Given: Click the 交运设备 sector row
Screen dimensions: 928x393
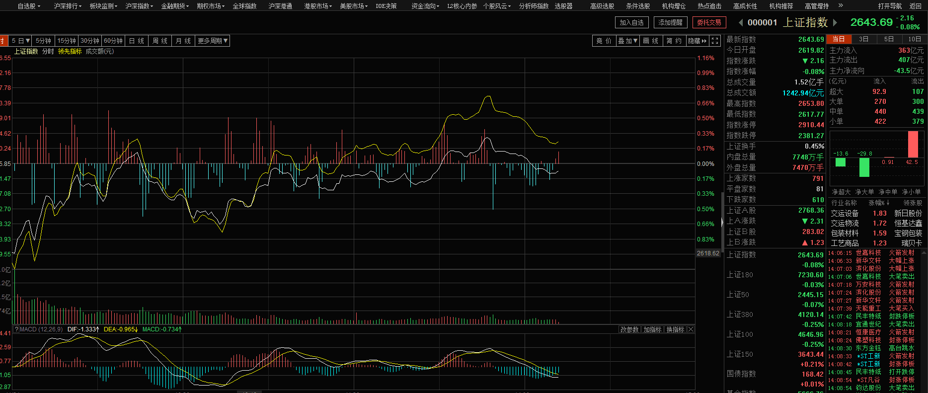Looking at the screenshot, I should pos(877,213).
